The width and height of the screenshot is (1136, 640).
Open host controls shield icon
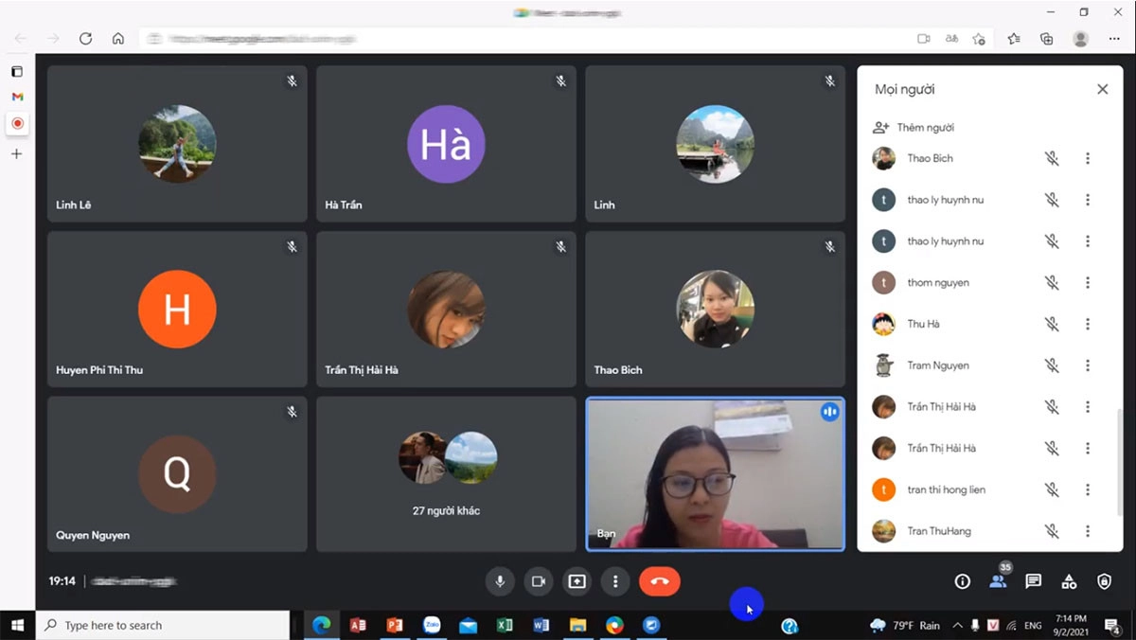[x=1104, y=581]
